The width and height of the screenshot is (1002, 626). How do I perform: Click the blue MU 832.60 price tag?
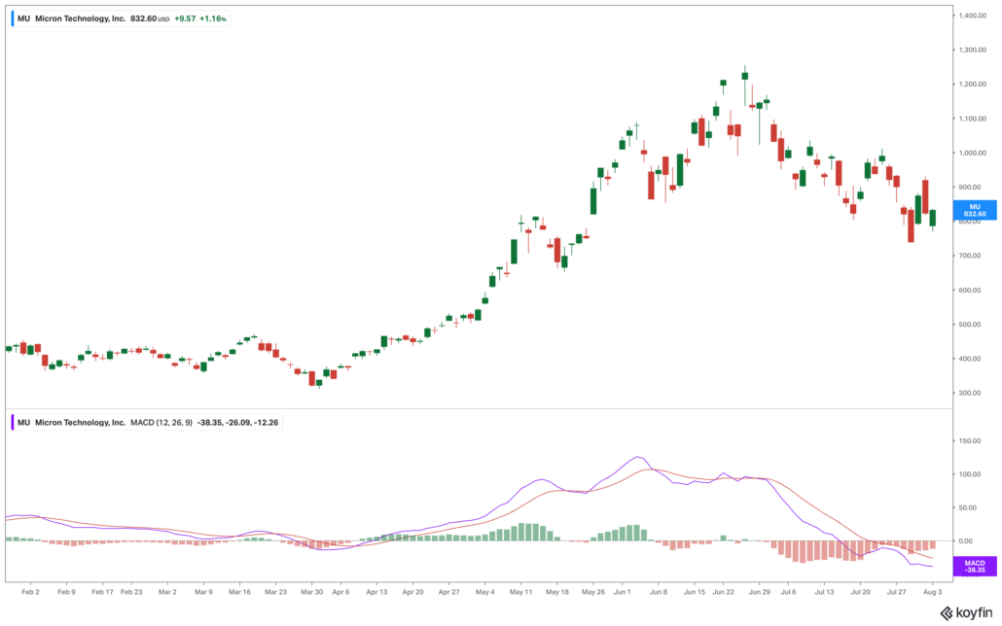pos(975,210)
